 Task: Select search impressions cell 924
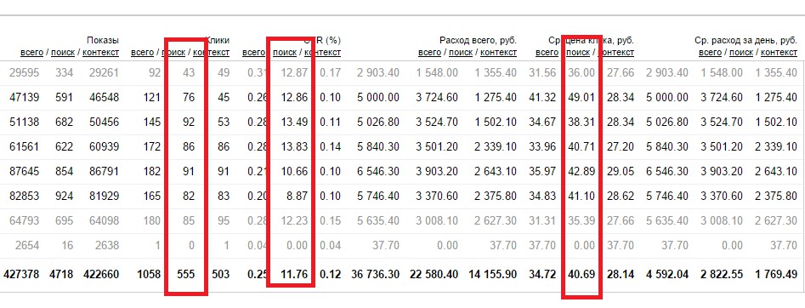pyautogui.click(x=64, y=196)
